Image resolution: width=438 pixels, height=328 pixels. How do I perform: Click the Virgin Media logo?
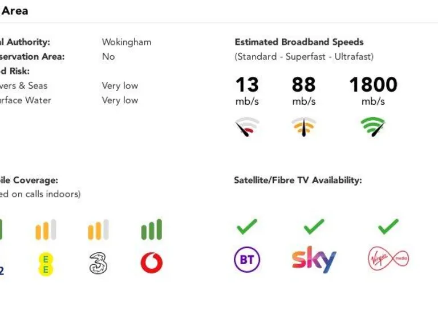[388, 259]
